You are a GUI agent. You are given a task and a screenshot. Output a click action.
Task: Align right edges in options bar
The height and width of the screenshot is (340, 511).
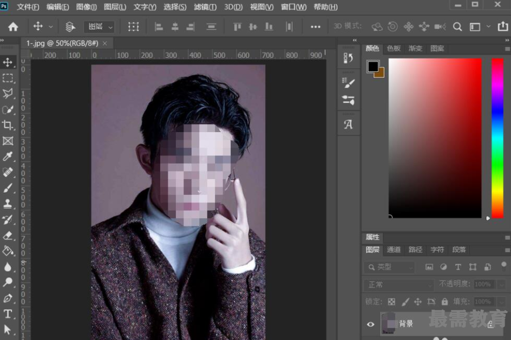click(191, 27)
